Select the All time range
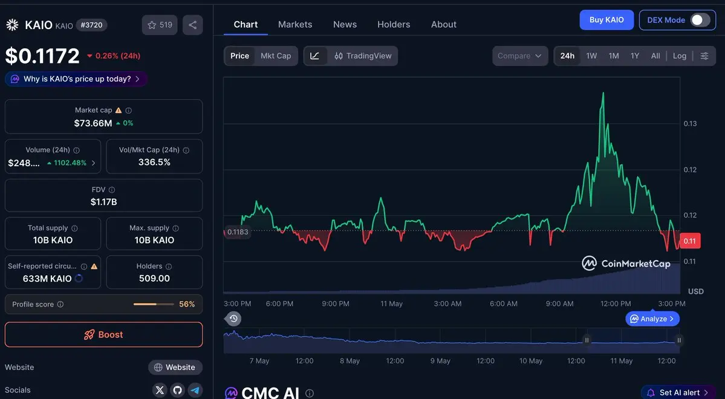The height and width of the screenshot is (399, 725). click(x=655, y=56)
